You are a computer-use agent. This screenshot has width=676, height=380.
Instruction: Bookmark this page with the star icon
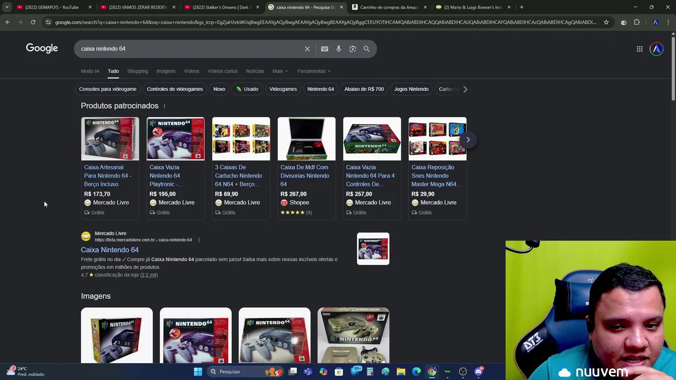point(606,22)
